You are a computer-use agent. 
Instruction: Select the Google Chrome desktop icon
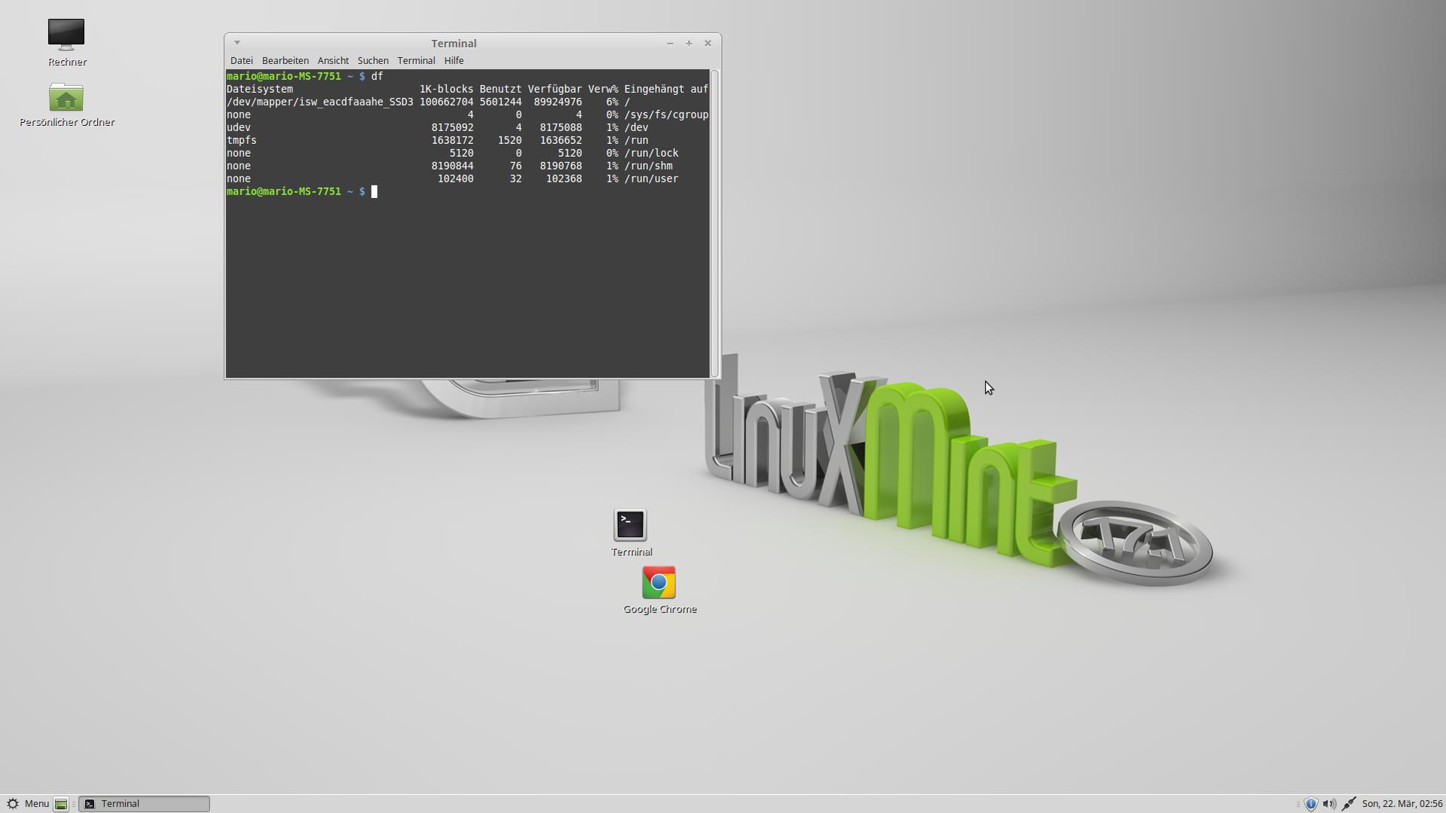click(x=659, y=582)
